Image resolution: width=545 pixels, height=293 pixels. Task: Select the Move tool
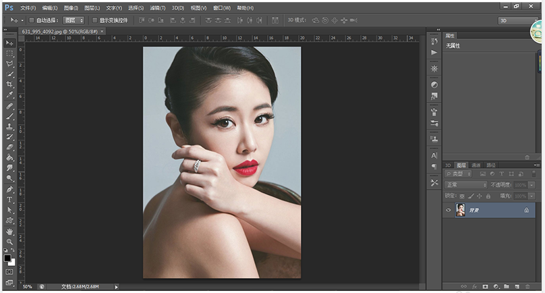9,43
